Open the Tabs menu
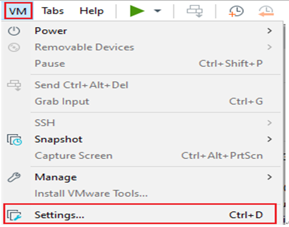289x227 pixels. pos(52,11)
